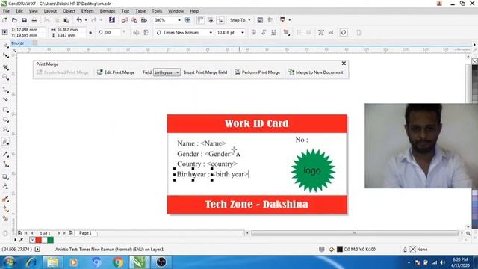Click the No Color swatch in document palette
Screen dimensions: 478x269
(32, 240)
